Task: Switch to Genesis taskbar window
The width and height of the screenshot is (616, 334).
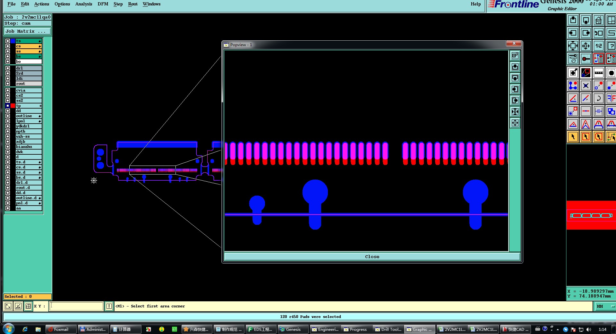Action: (293, 329)
